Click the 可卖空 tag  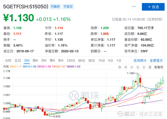tap(68, 7)
